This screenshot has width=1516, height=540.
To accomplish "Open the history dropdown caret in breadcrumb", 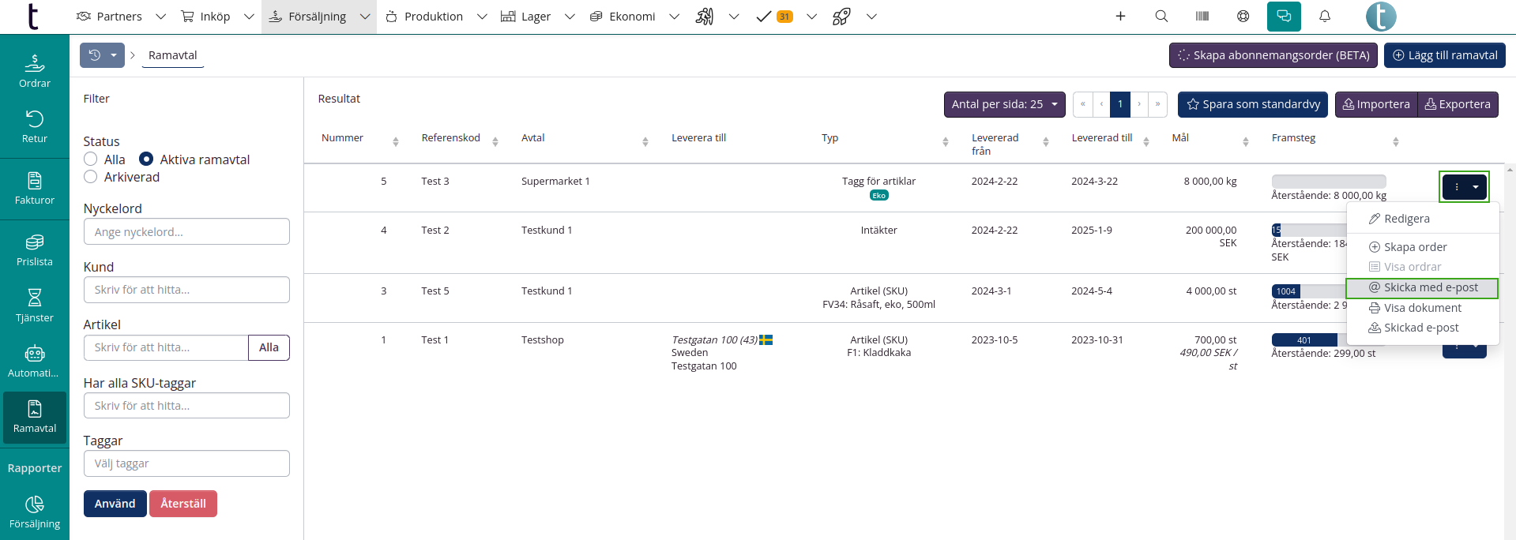I will 114,55.
